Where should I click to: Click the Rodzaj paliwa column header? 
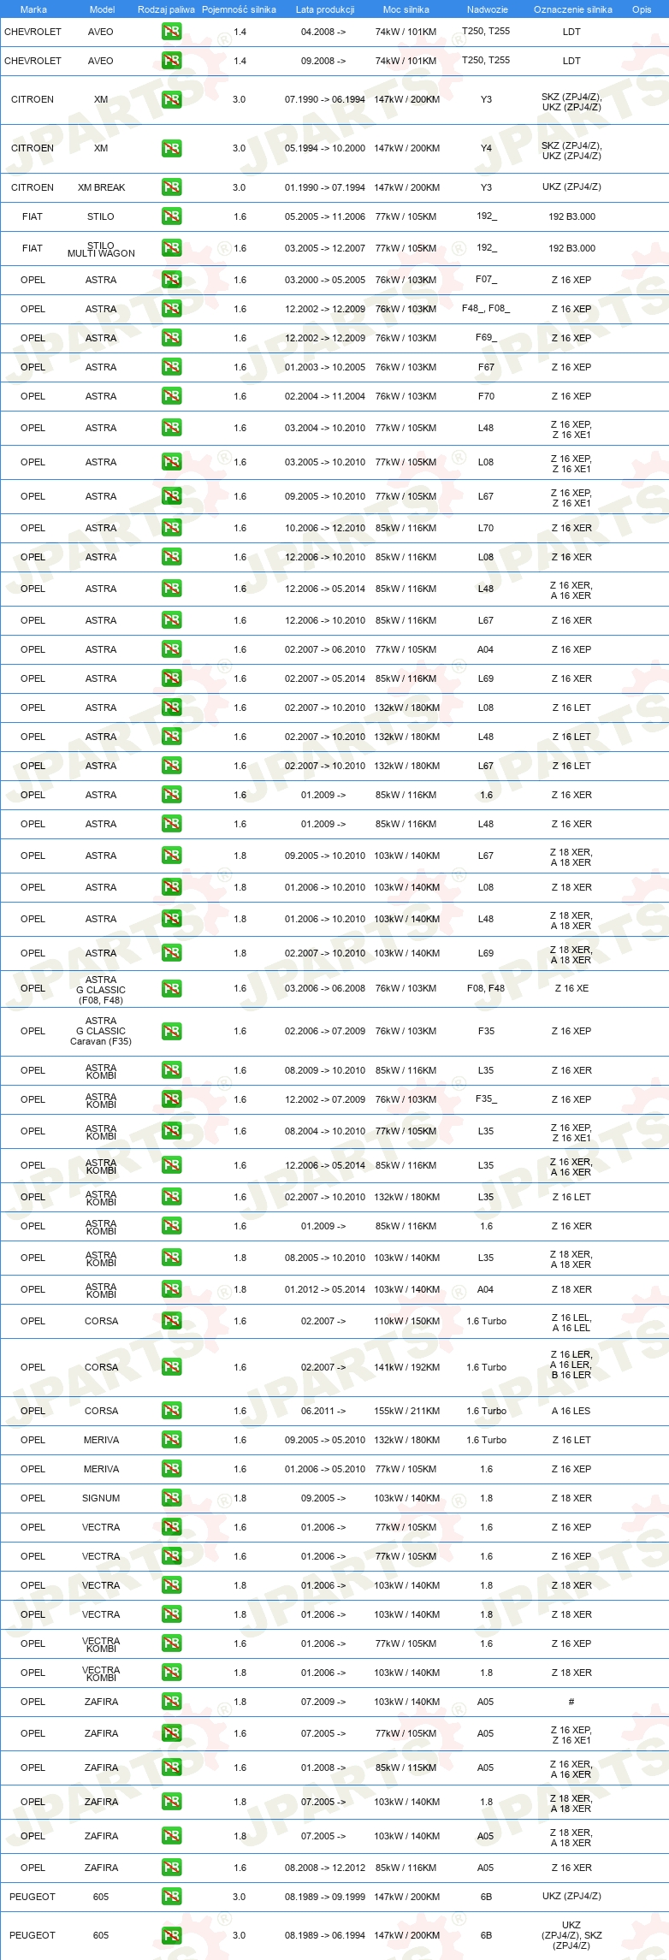166,9
